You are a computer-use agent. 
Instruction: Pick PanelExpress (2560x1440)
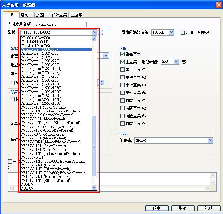pos(56,99)
